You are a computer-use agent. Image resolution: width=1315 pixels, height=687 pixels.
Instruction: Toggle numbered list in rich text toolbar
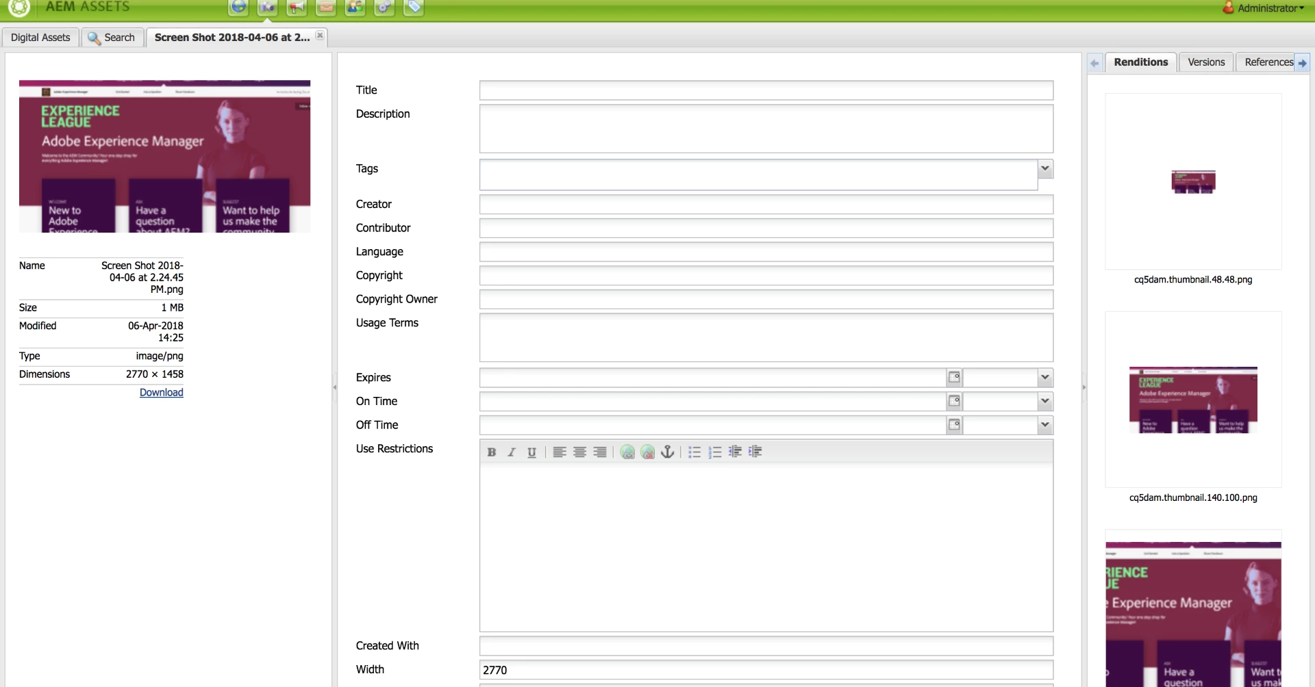715,452
